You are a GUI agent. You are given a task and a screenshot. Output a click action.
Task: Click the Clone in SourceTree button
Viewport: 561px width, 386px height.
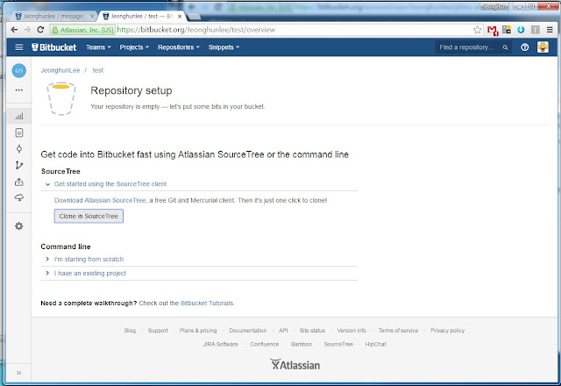(89, 217)
